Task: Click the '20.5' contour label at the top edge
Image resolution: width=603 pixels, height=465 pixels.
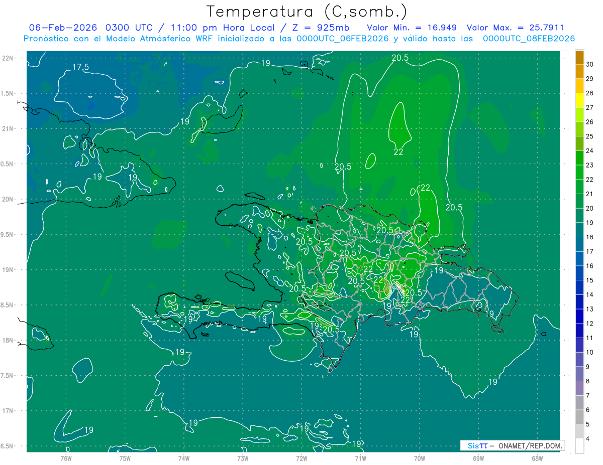Action: tap(400, 58)
